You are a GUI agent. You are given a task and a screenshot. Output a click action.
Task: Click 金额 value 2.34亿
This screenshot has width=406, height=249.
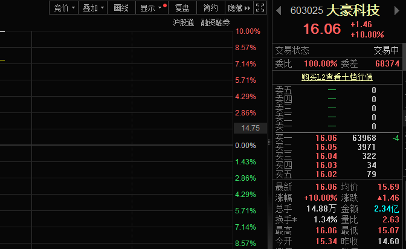click(x=387, y=209)
